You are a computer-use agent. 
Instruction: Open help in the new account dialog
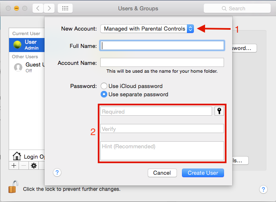coord(57,173)
